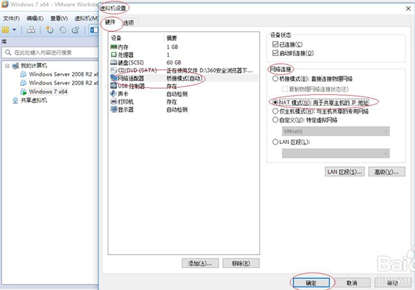
Task: Open the 编辑(E) menu
Action: point(35,18)
